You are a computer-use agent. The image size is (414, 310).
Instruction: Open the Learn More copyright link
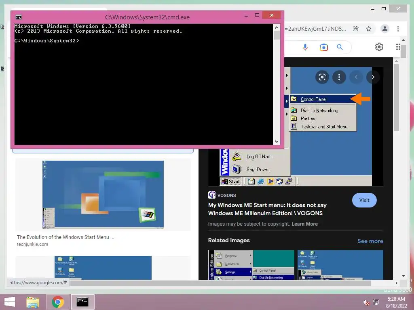coord(304,224)
